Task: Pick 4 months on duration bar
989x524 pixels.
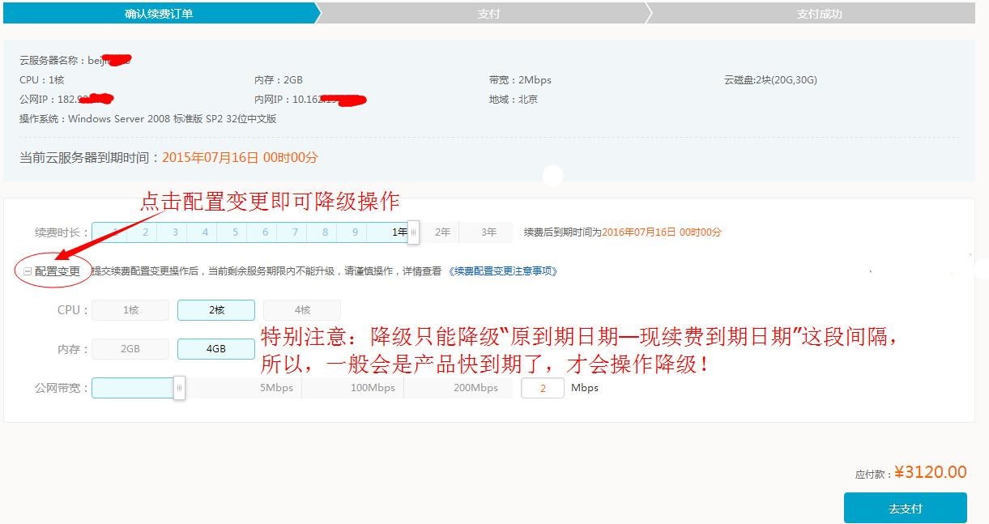Action: pos(205,232)
